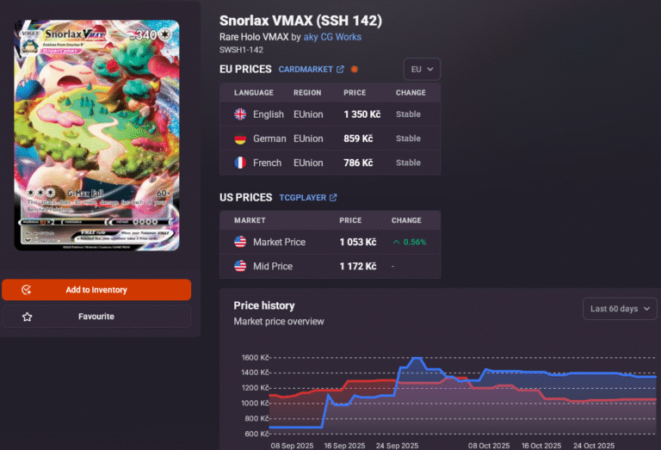Click the Snorlax VMAX card image

coord(97,135)
